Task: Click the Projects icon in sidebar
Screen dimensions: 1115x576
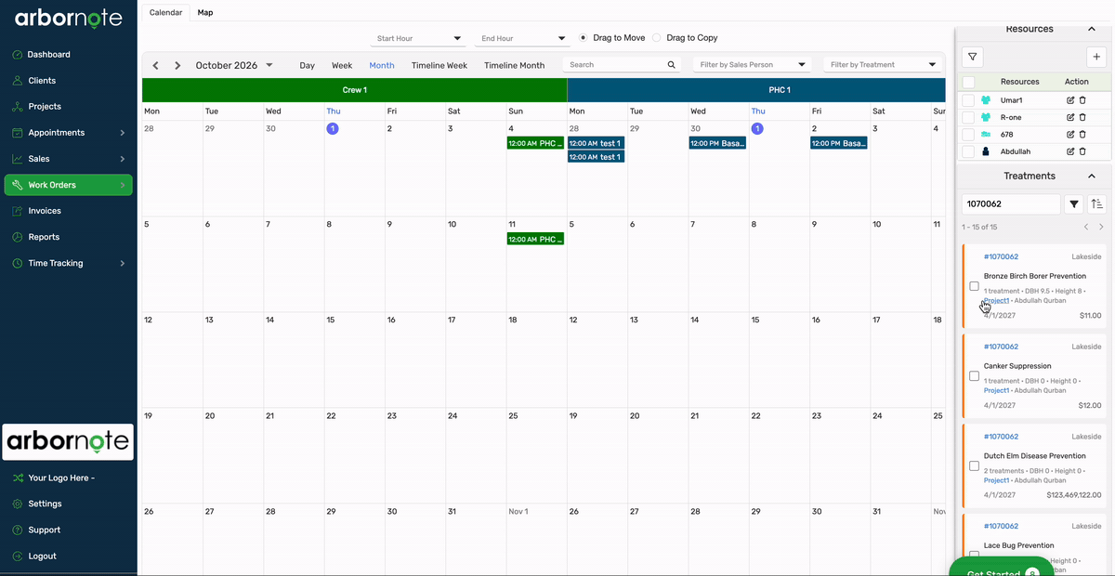Action: tap(18, 107)
